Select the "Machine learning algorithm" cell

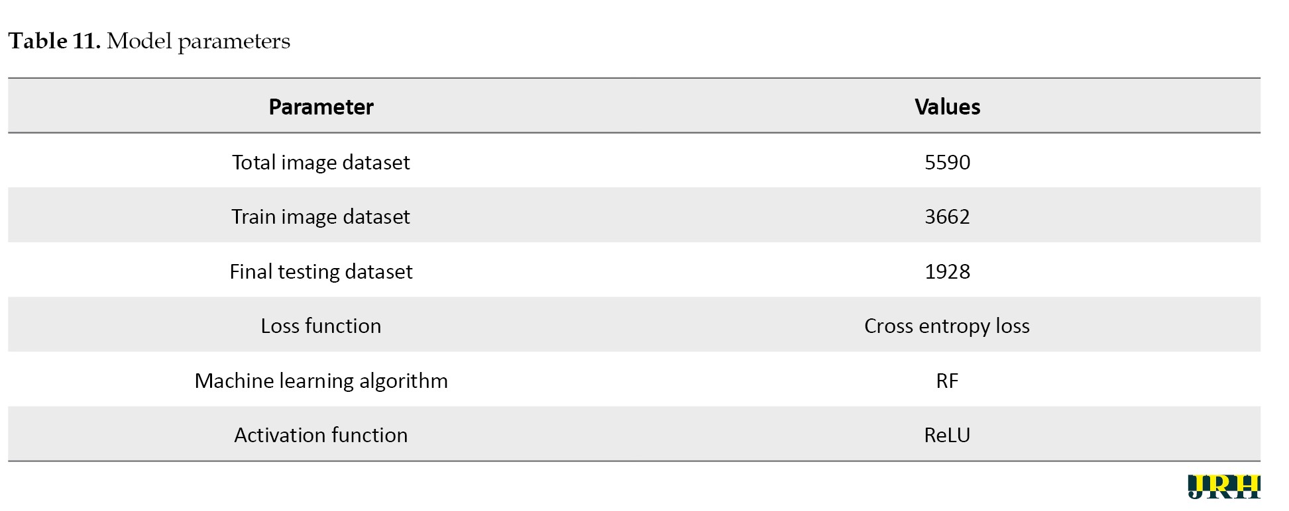(321, 381)
